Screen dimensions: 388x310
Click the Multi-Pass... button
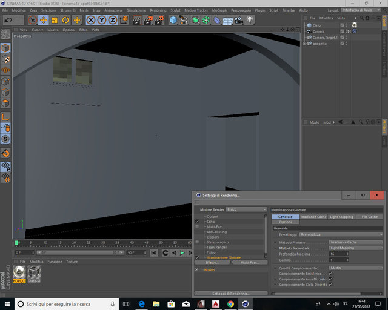tap(250, 262)
